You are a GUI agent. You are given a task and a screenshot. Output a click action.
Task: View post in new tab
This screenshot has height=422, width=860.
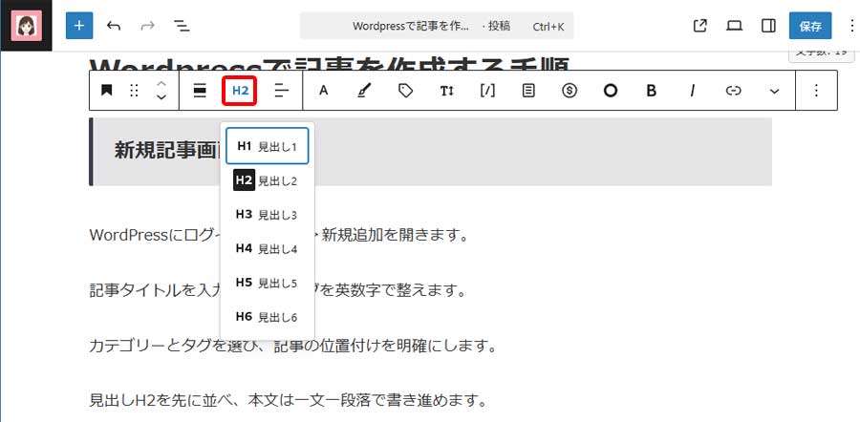point(699,26)
